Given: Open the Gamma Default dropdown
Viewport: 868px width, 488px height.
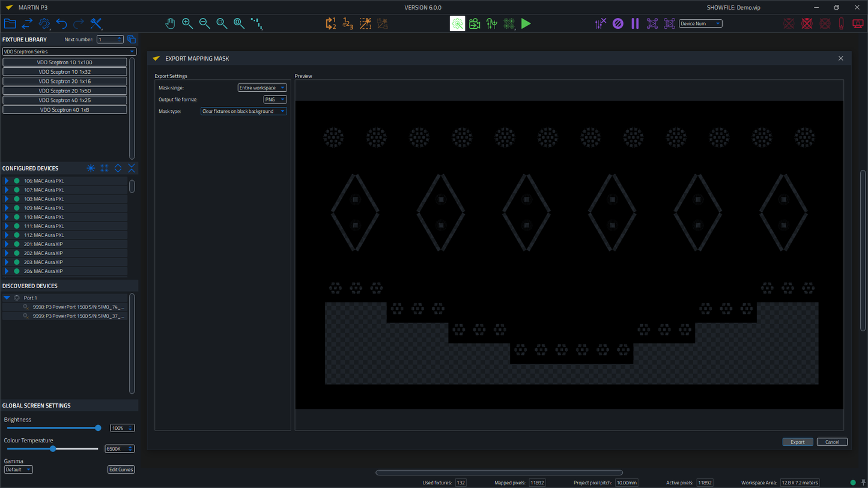Looking at the screenshot, I should click(19, 469).
